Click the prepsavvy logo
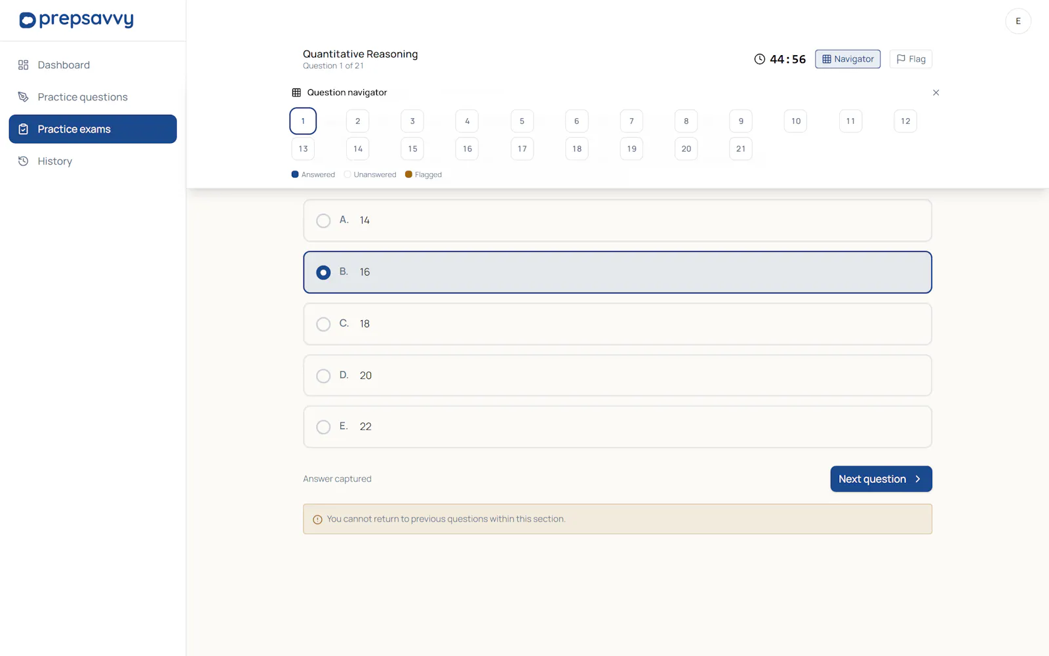 77,20
